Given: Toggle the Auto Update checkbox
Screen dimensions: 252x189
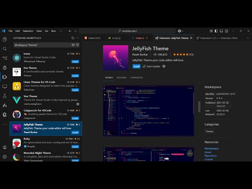Looking at the screenshot, I should click(x=144, y=67).
